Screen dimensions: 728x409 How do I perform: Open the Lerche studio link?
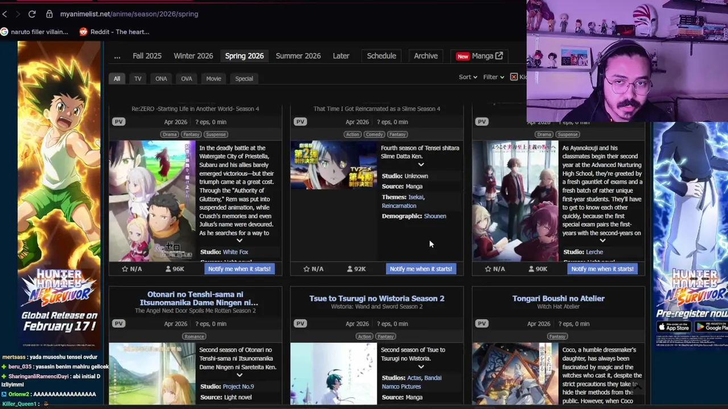coord(594,252)
